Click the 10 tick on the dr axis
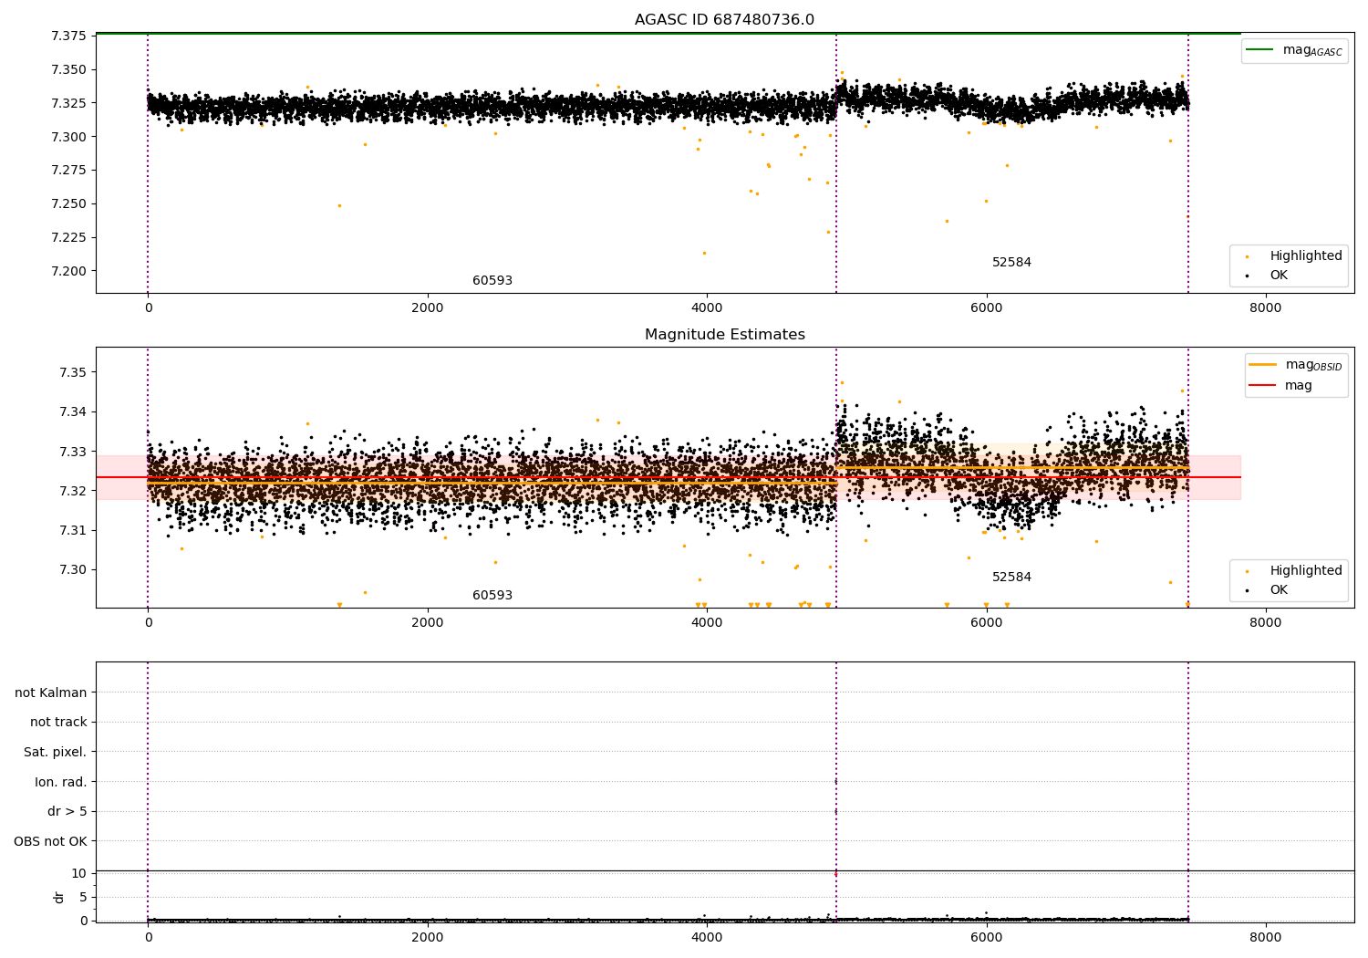 click(79, 874)
